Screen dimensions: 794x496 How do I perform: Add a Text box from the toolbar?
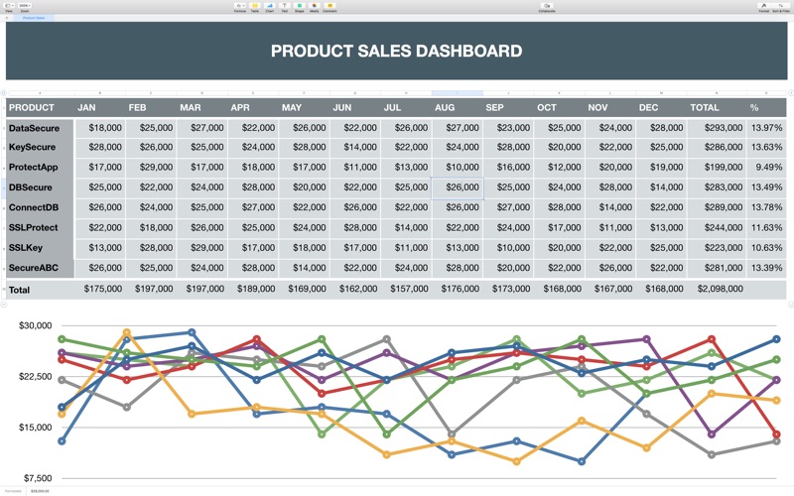click(285, 6)
